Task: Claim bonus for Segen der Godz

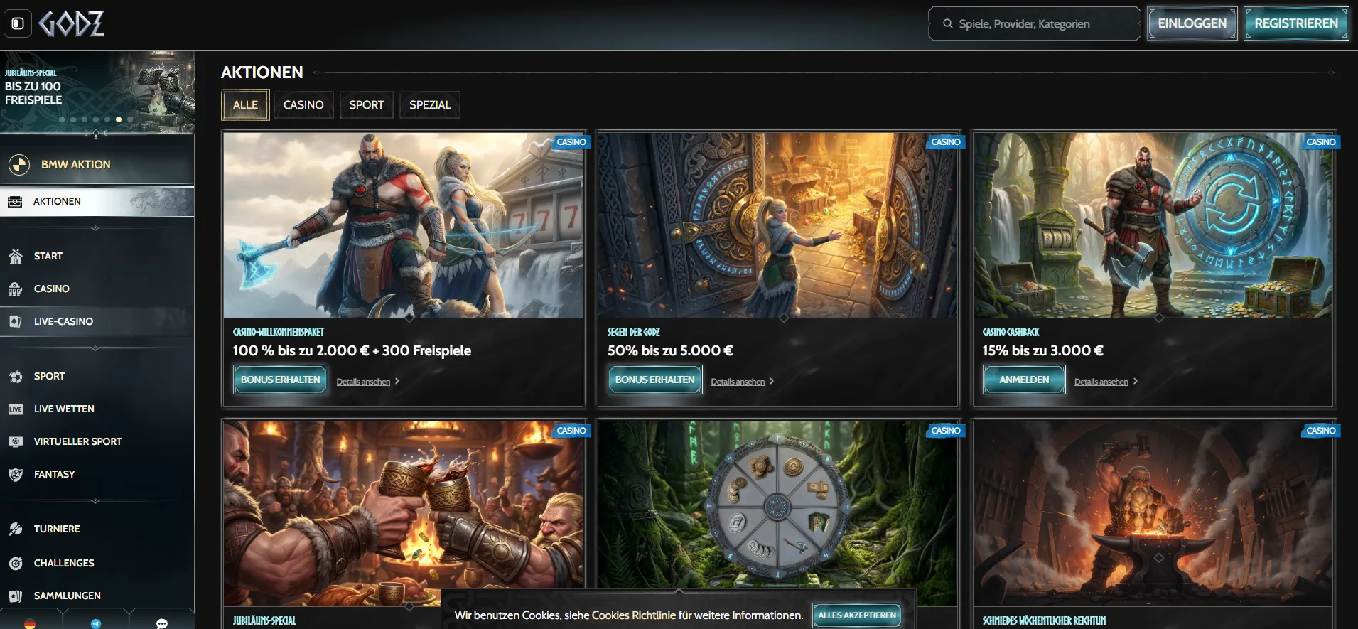Action: 655,380
